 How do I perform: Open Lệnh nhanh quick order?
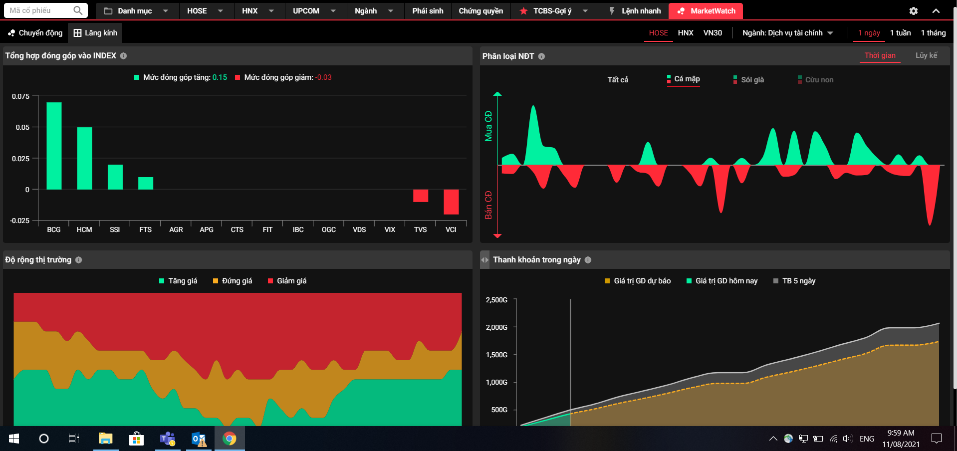(635, 11)
